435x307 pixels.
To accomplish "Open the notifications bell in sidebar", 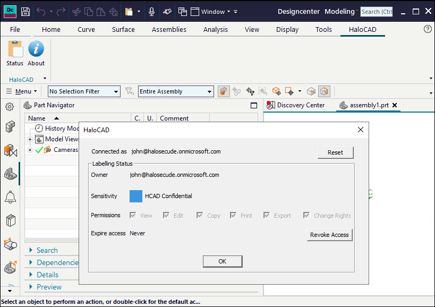I will 10,197.
